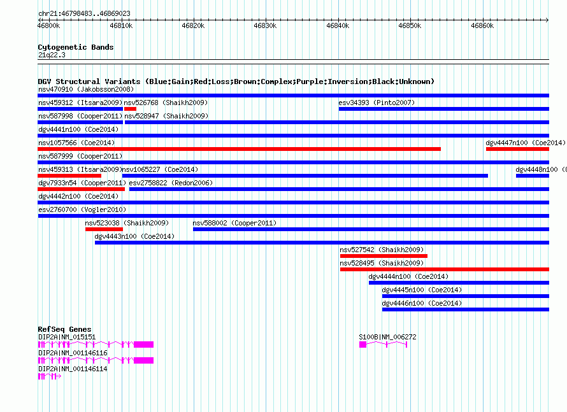
Task: Click the red loss bar under nsv1057566
Action: point(239,149)
